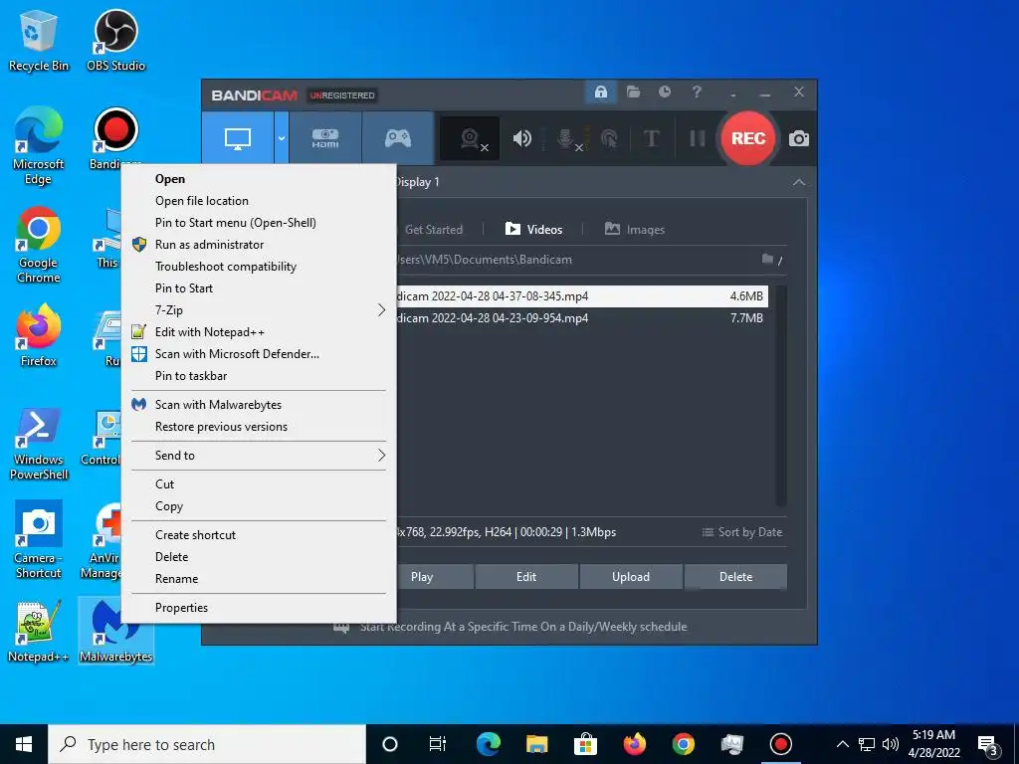Choose Copy in the context menu
The width and height of the screenshot is (1019, 764).
click(x=259, y=506)
